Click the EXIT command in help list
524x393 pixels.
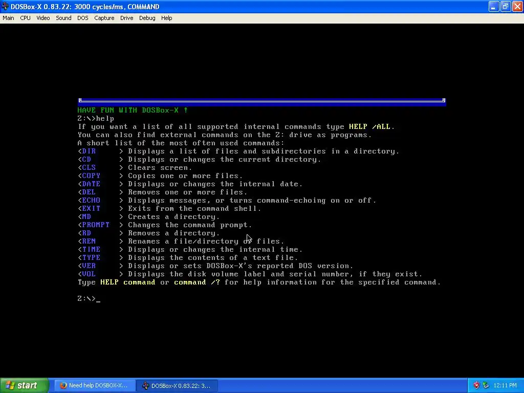[x=91, y=209]
